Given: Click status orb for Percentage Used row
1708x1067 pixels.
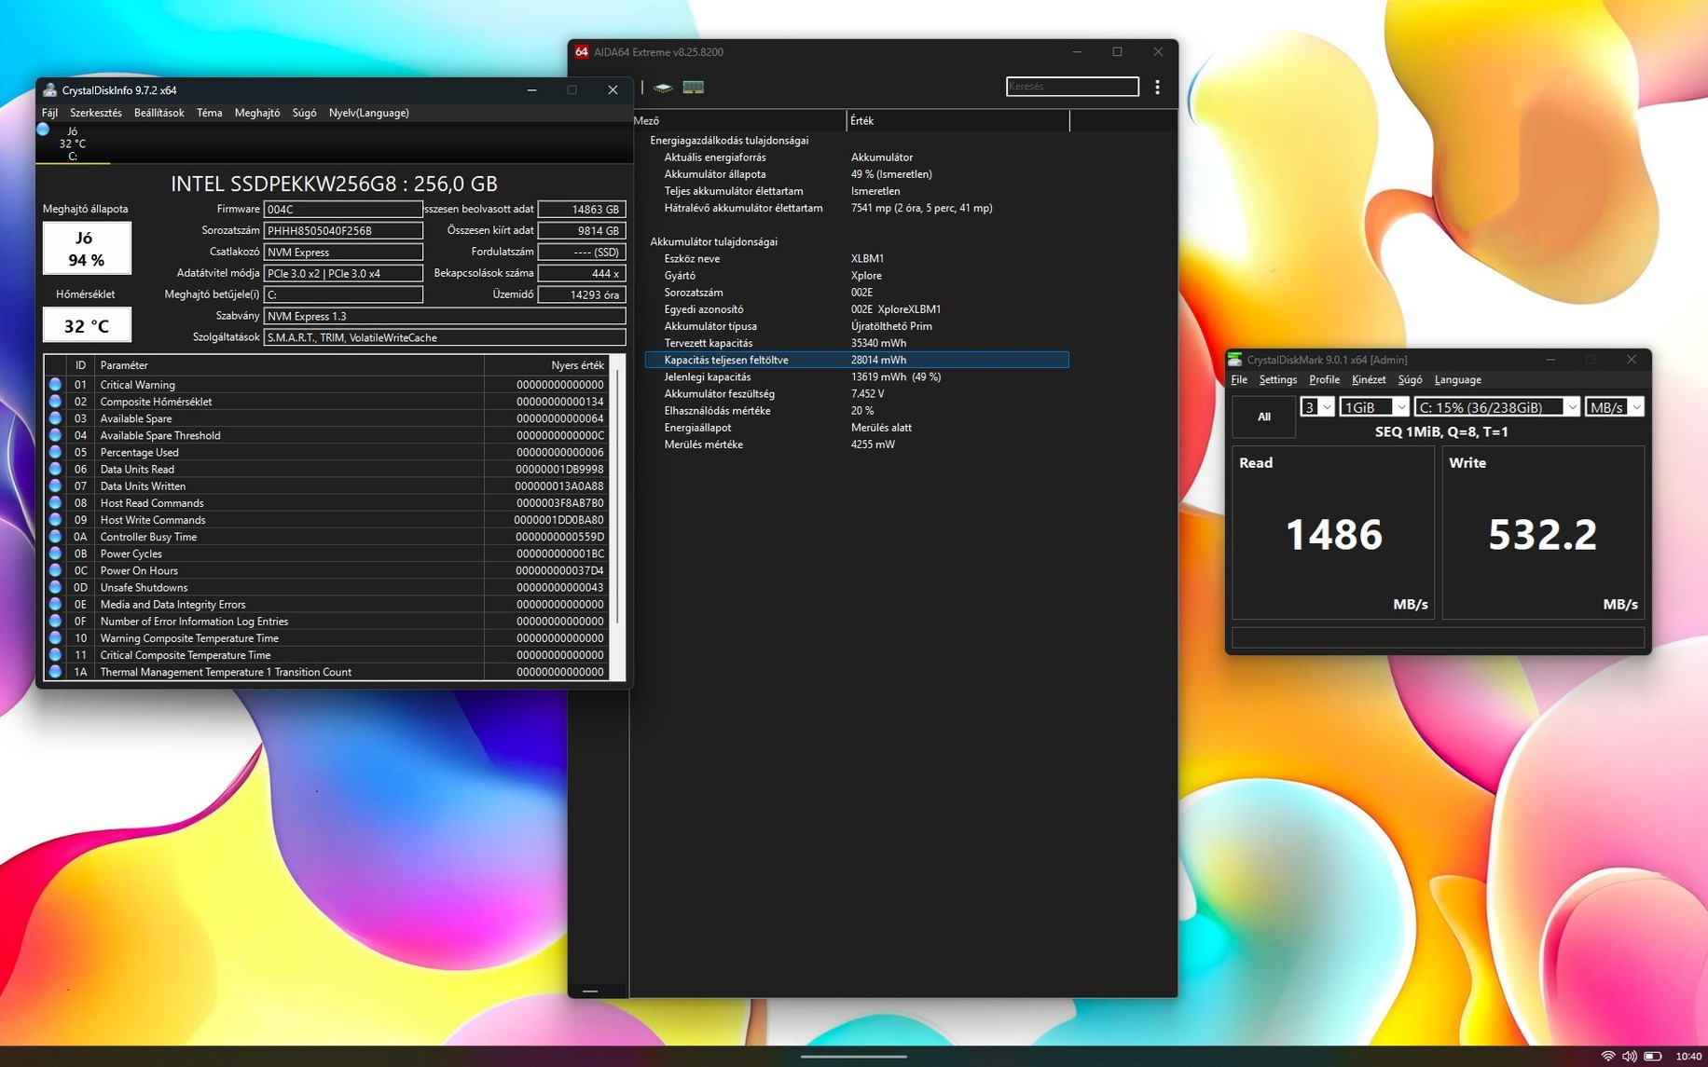Looking at the screenshot, I should coord(55,452).
